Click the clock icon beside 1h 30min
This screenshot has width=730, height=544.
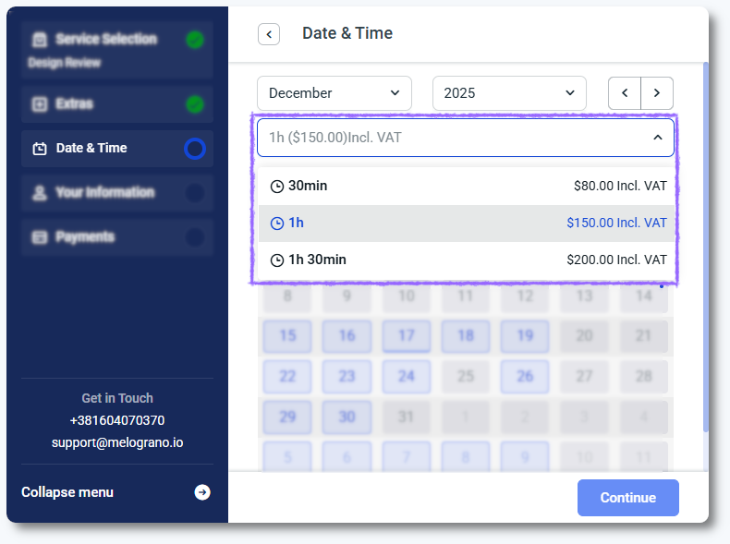coord(276,260)
